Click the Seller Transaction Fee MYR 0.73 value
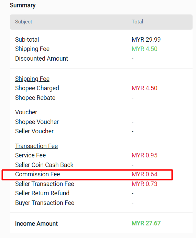196x238 pixels. tap(144, 184)
